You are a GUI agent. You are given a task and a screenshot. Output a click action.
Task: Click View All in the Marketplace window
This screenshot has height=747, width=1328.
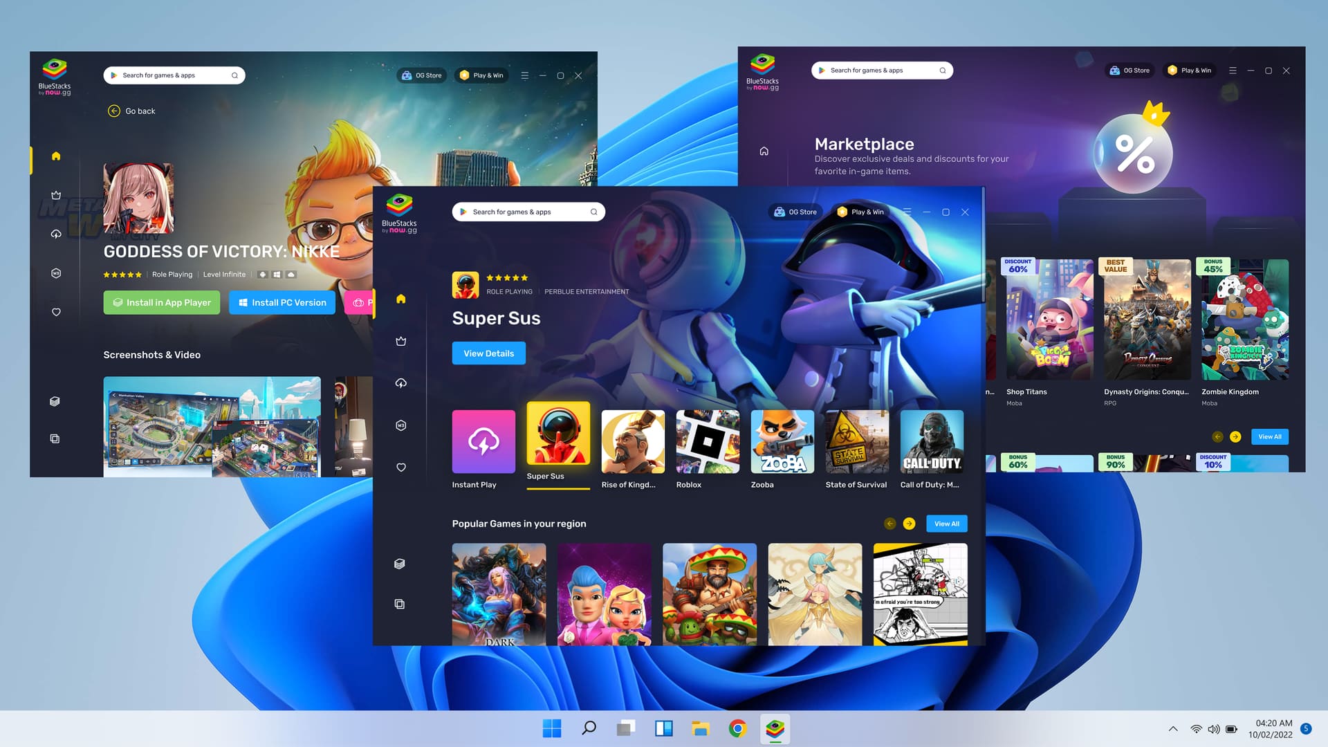[x=1270, y=436]
